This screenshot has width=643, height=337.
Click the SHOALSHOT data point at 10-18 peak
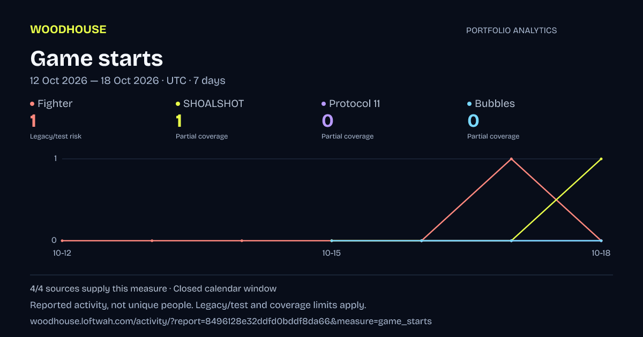pyautogui.click(x=601, y=159)
